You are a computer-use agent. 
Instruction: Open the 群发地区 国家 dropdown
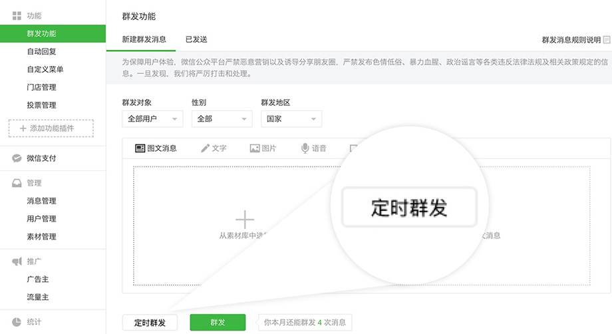tap(291, 119)
